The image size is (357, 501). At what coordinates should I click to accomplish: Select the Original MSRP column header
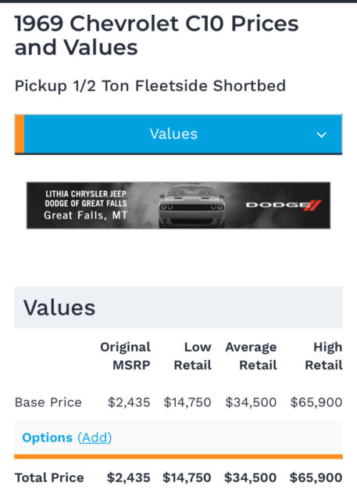125,356
